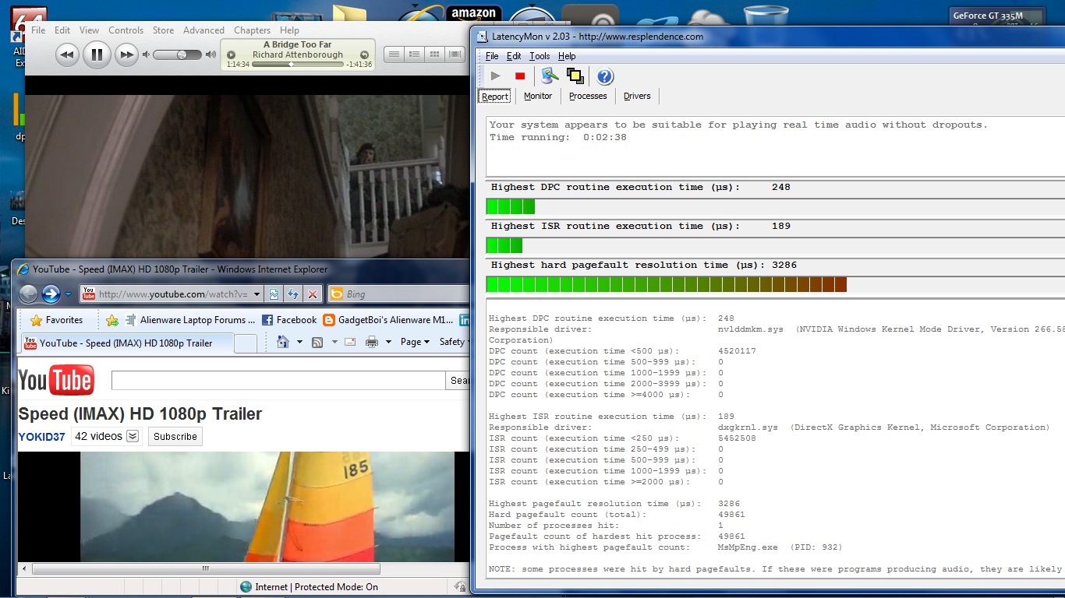Image resolution: width=1065 pixels, height=598 pixels.
Task: Switch to LatencyMon Report tab
Action: click(495, 97)
